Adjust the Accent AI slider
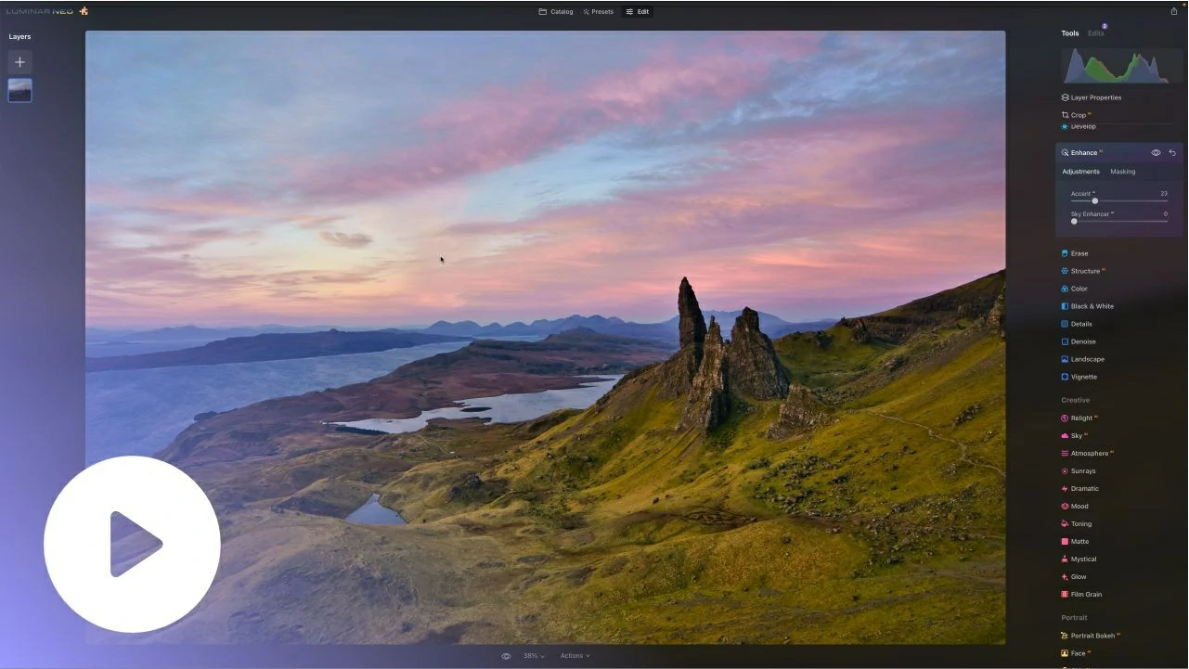The image size is (1189, 669). click(1118, 201)
